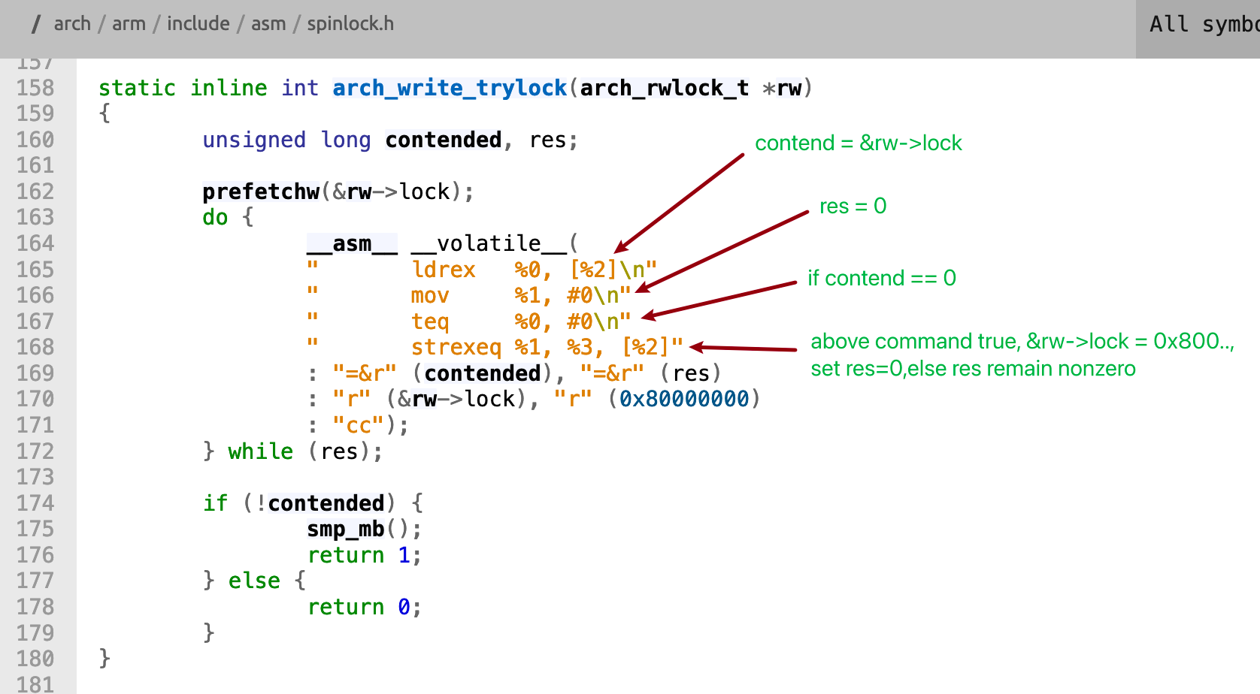Select line number 176
This screenshot has width=1260, height=694.
coord(35,555)
